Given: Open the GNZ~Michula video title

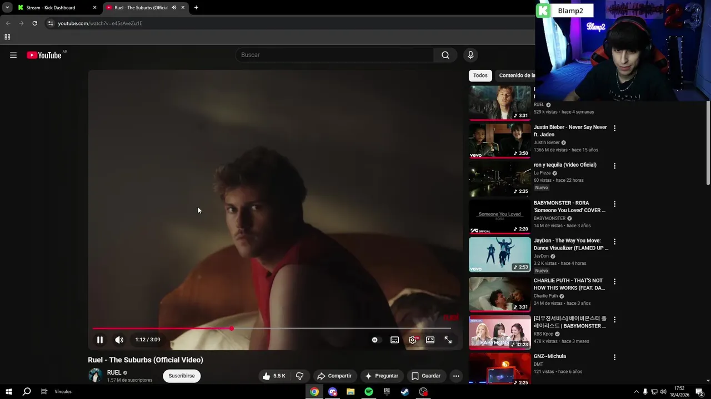Looking at the screenshot, I should [550, 356].
